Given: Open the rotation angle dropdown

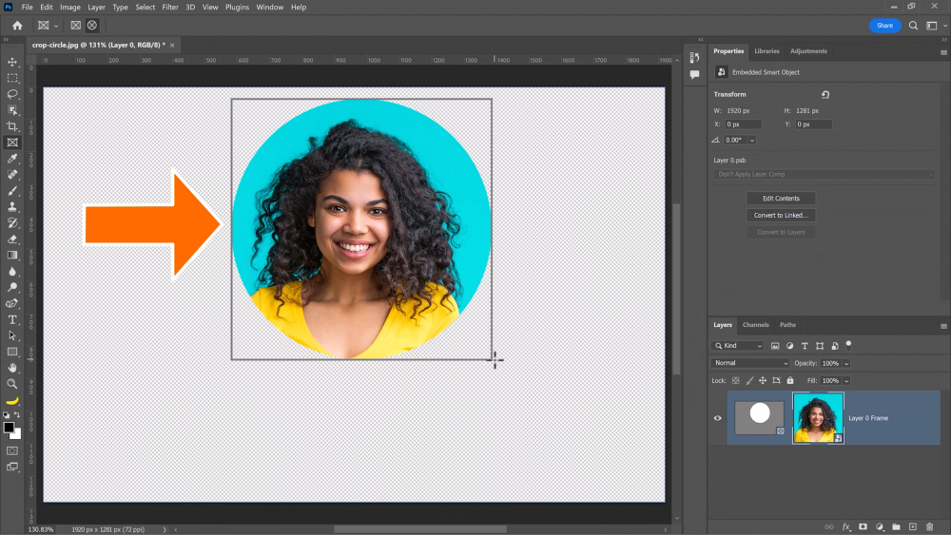Looking at the screenshot, I should (x=752, y=141).
